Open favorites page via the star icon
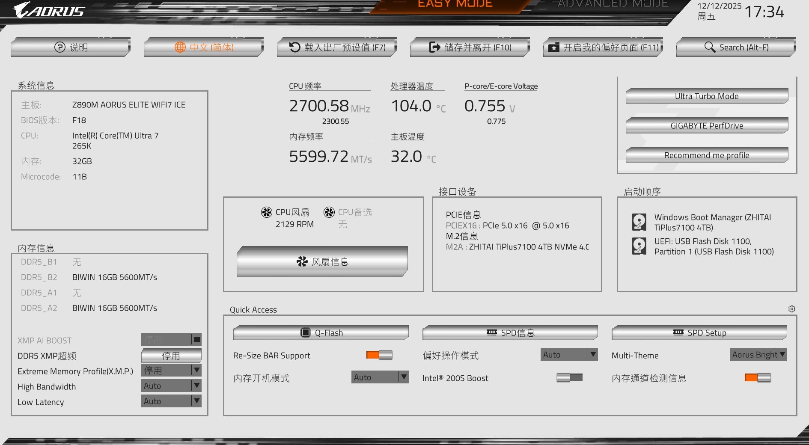Viewport: 809px width, 445px height. tap(553, 47)
